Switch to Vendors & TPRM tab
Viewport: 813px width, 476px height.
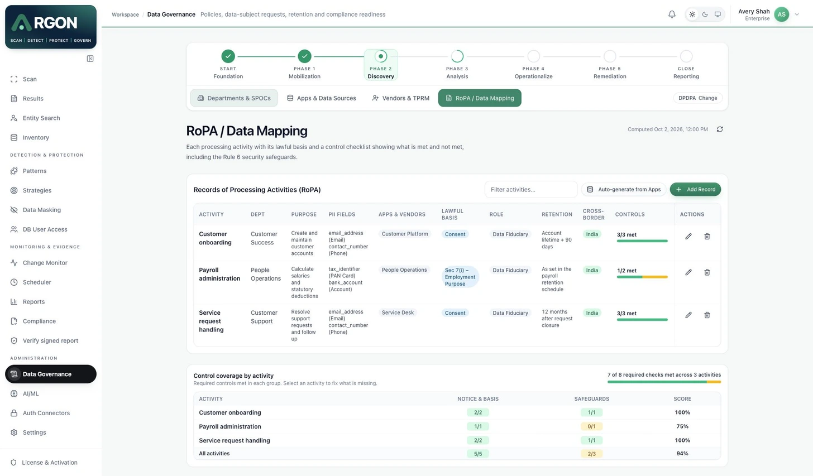[x=400, y=98]
